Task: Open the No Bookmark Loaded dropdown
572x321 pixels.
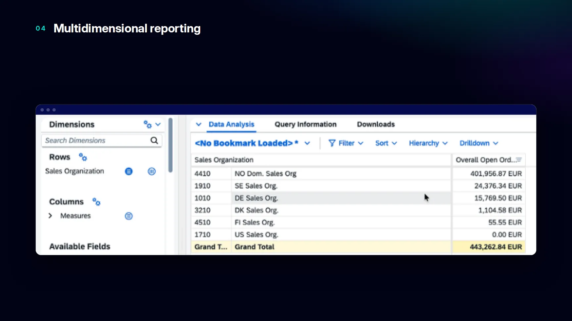Action: coord(253,143)
